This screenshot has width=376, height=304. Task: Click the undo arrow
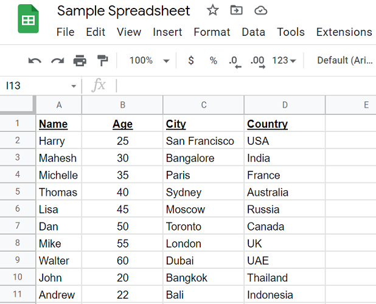tap(35, 60)
